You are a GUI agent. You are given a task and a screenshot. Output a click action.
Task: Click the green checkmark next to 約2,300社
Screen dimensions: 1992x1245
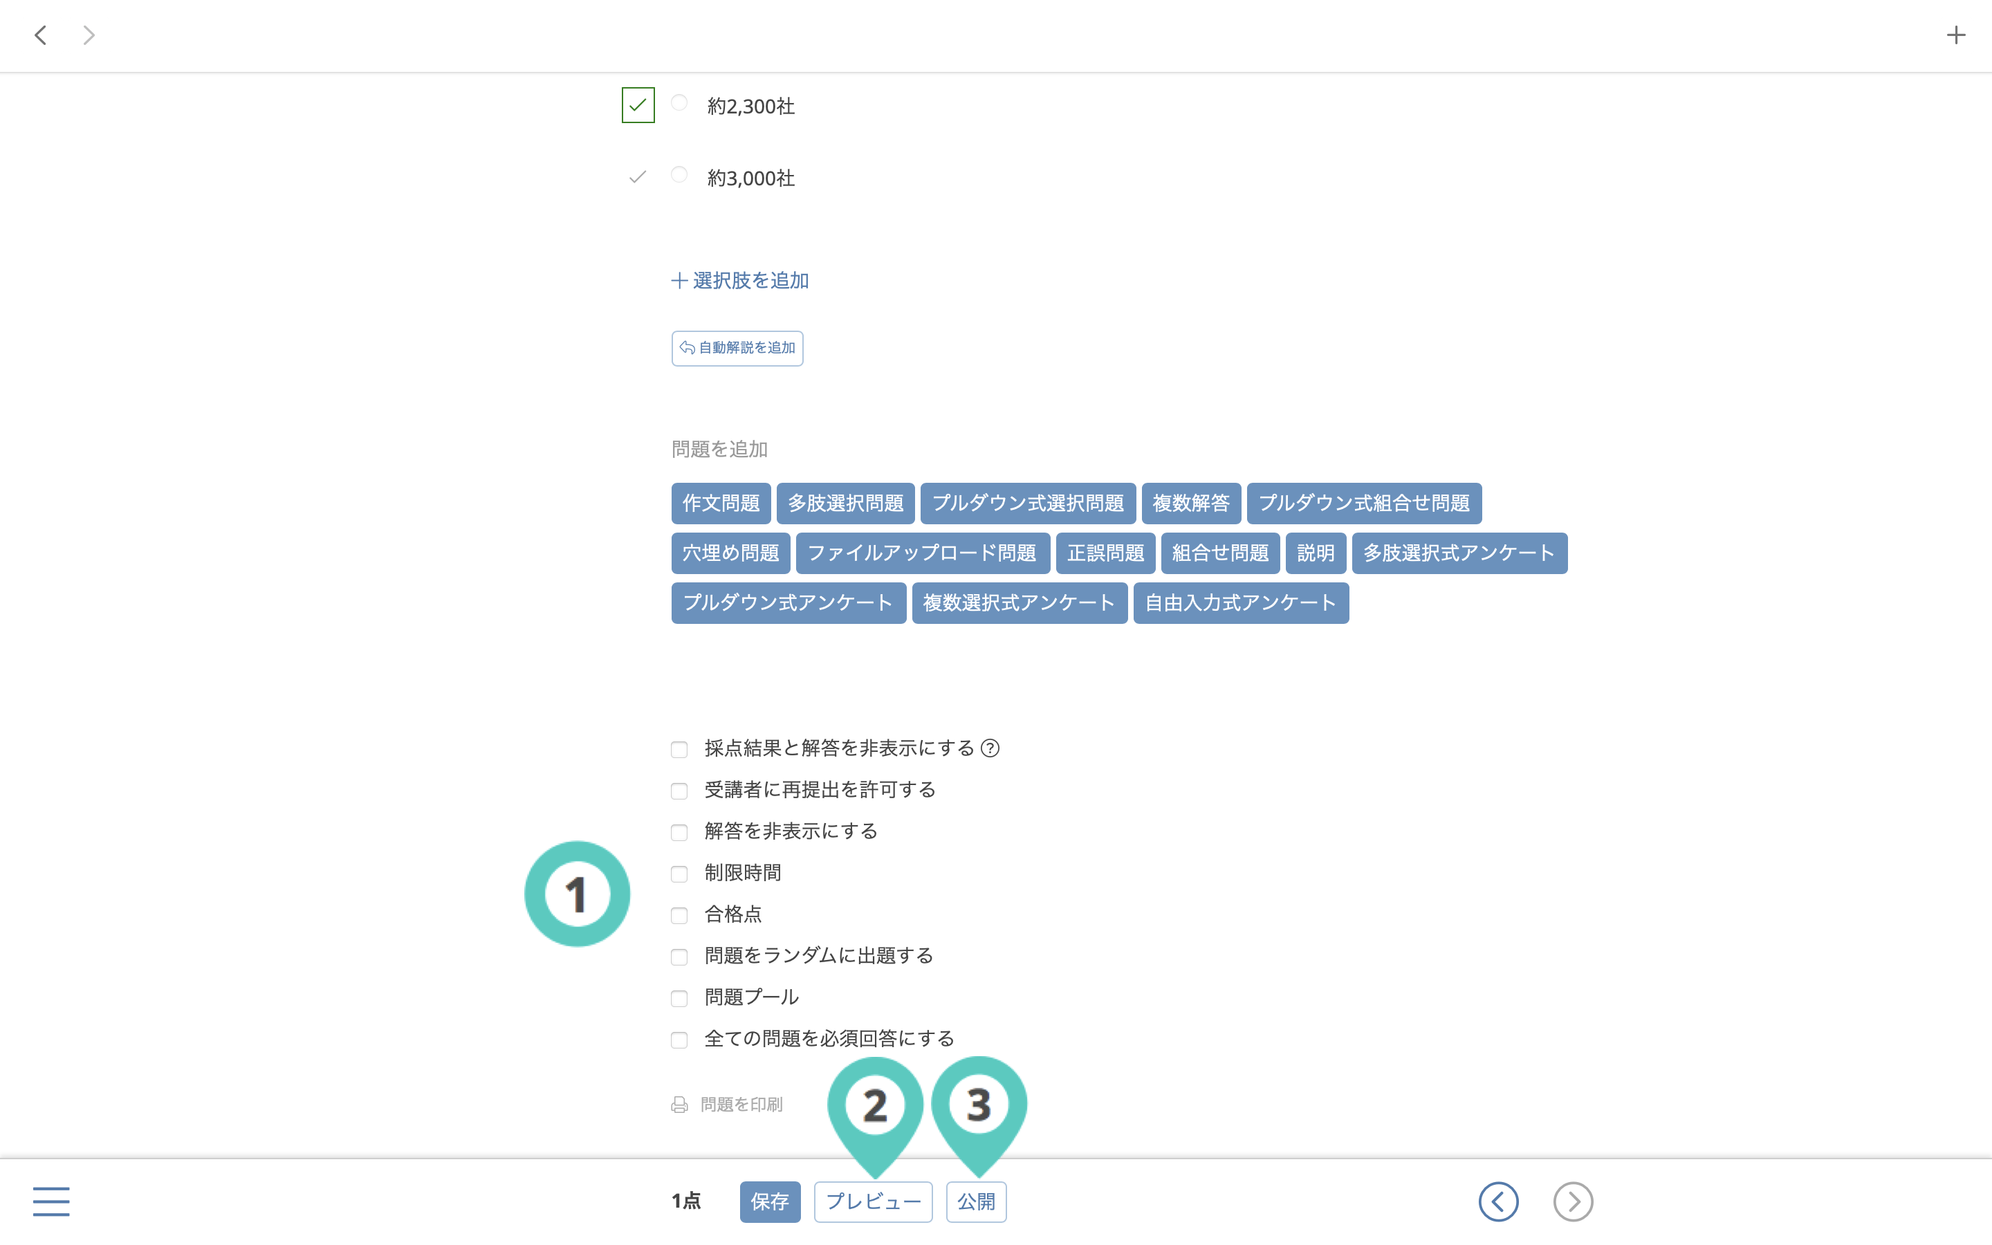(638, 105)
